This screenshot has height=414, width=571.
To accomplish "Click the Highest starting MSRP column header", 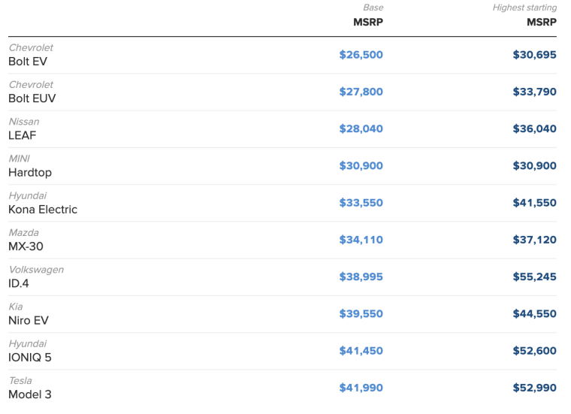I will pos(524,15).
